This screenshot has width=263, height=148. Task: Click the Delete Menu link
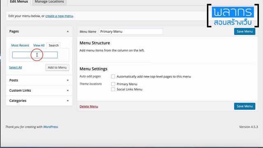(x=89, y=106)
